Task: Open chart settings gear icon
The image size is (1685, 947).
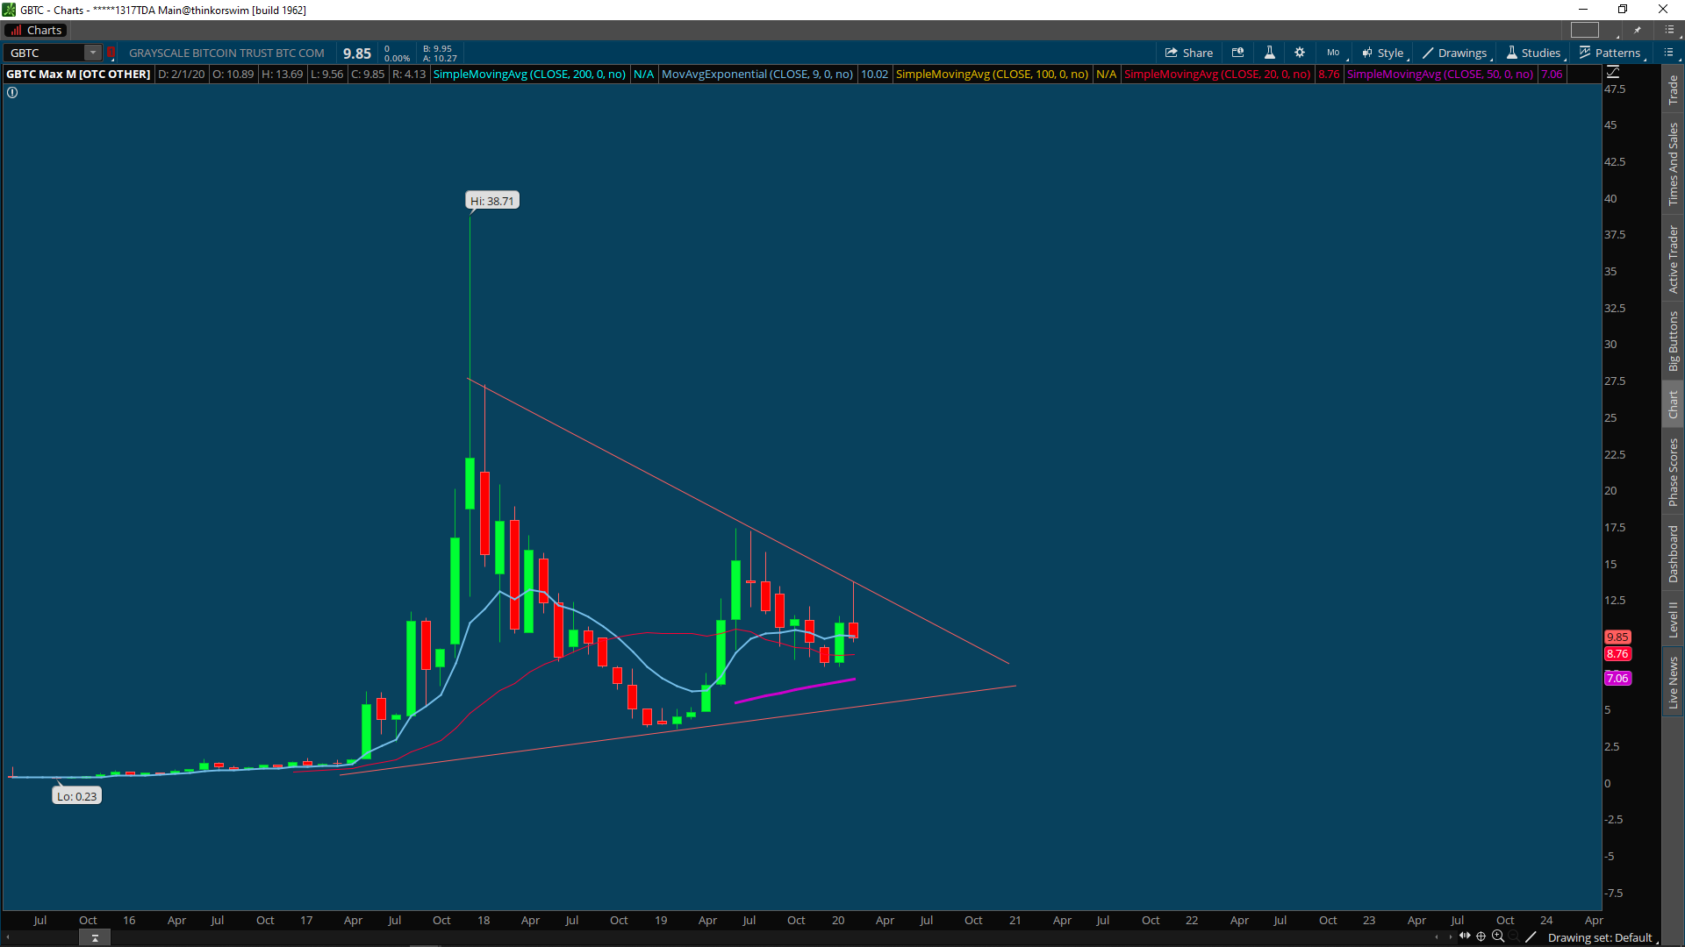Action: [x=1300, y=53]
